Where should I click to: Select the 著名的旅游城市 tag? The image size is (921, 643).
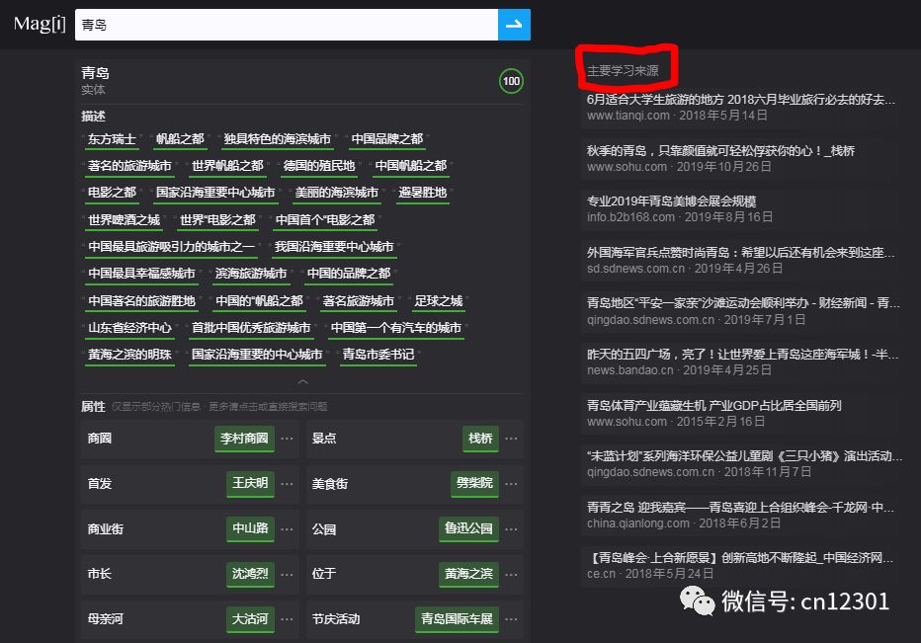(x=129, y=166)
